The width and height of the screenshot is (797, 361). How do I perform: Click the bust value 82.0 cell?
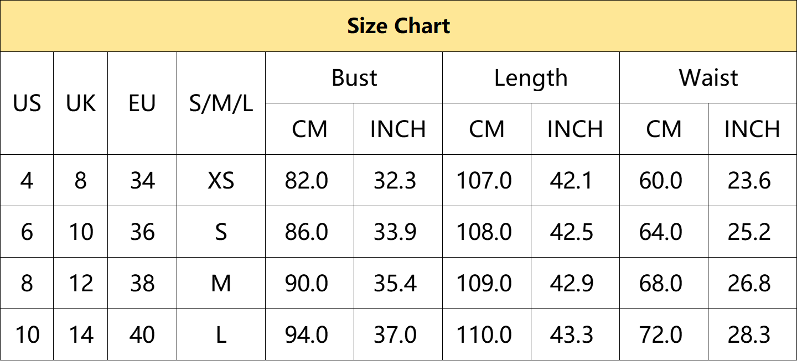click(310, 181)
